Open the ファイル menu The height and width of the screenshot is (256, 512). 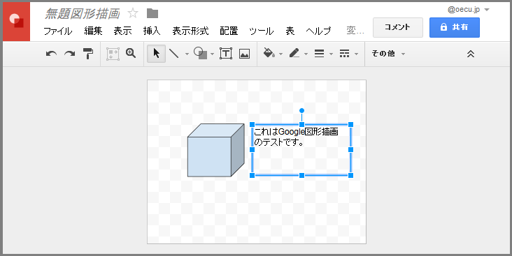pos(58,31)
